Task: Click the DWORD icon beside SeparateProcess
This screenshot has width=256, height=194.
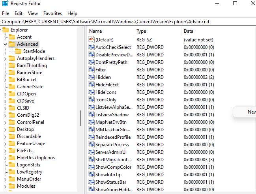Action: click(x=92, y=145)
